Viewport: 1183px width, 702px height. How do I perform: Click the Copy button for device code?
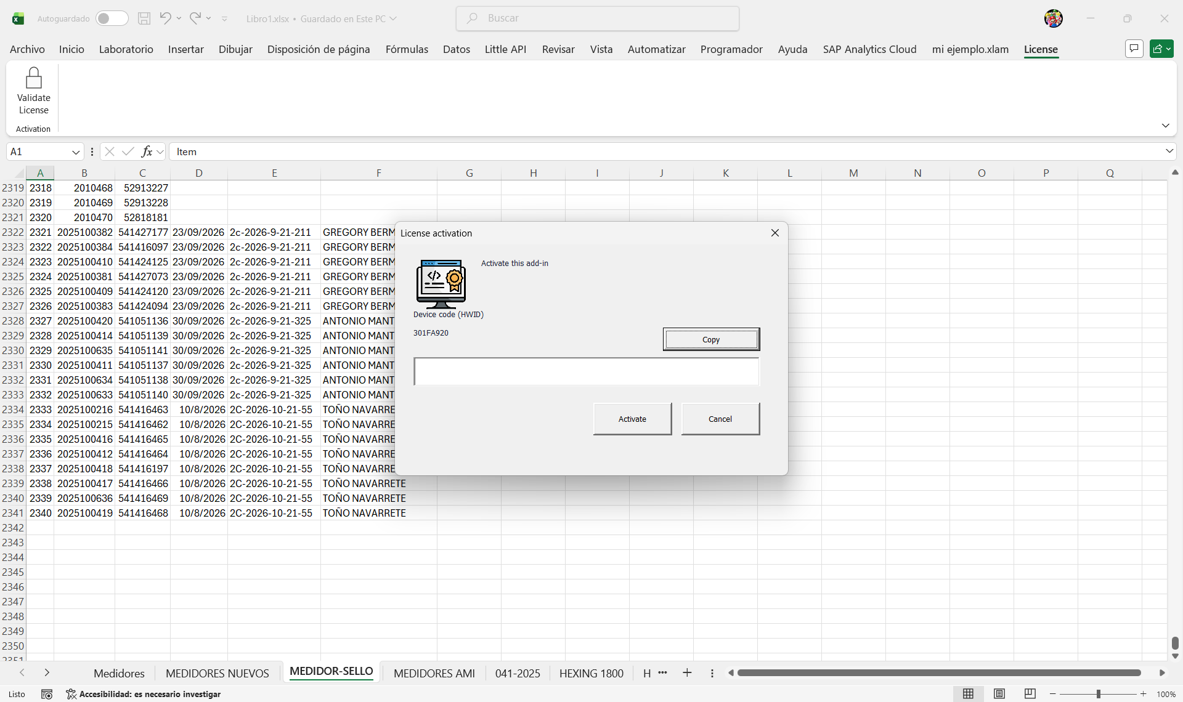(x=711, y=339)
